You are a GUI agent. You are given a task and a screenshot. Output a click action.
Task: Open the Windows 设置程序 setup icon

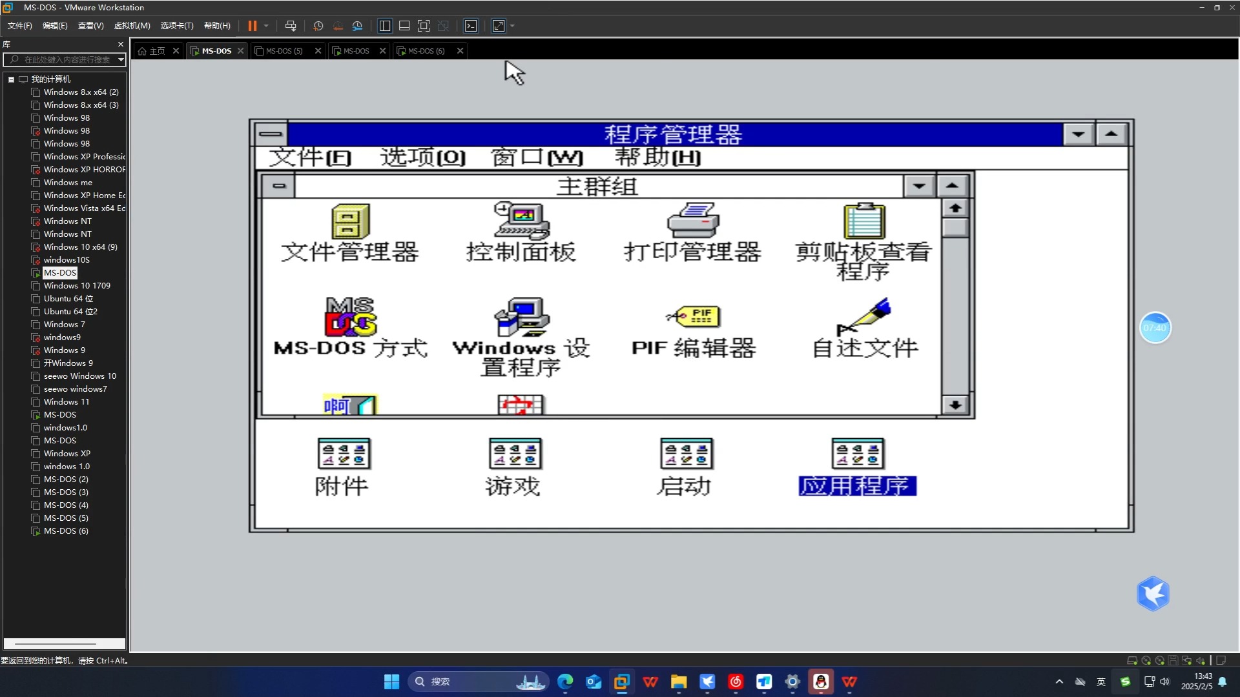pos(522,317)
